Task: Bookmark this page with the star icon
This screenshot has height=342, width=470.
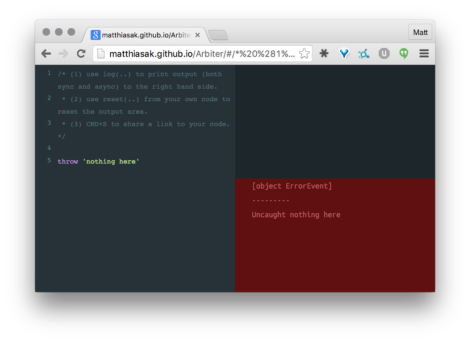Action: 304,53
